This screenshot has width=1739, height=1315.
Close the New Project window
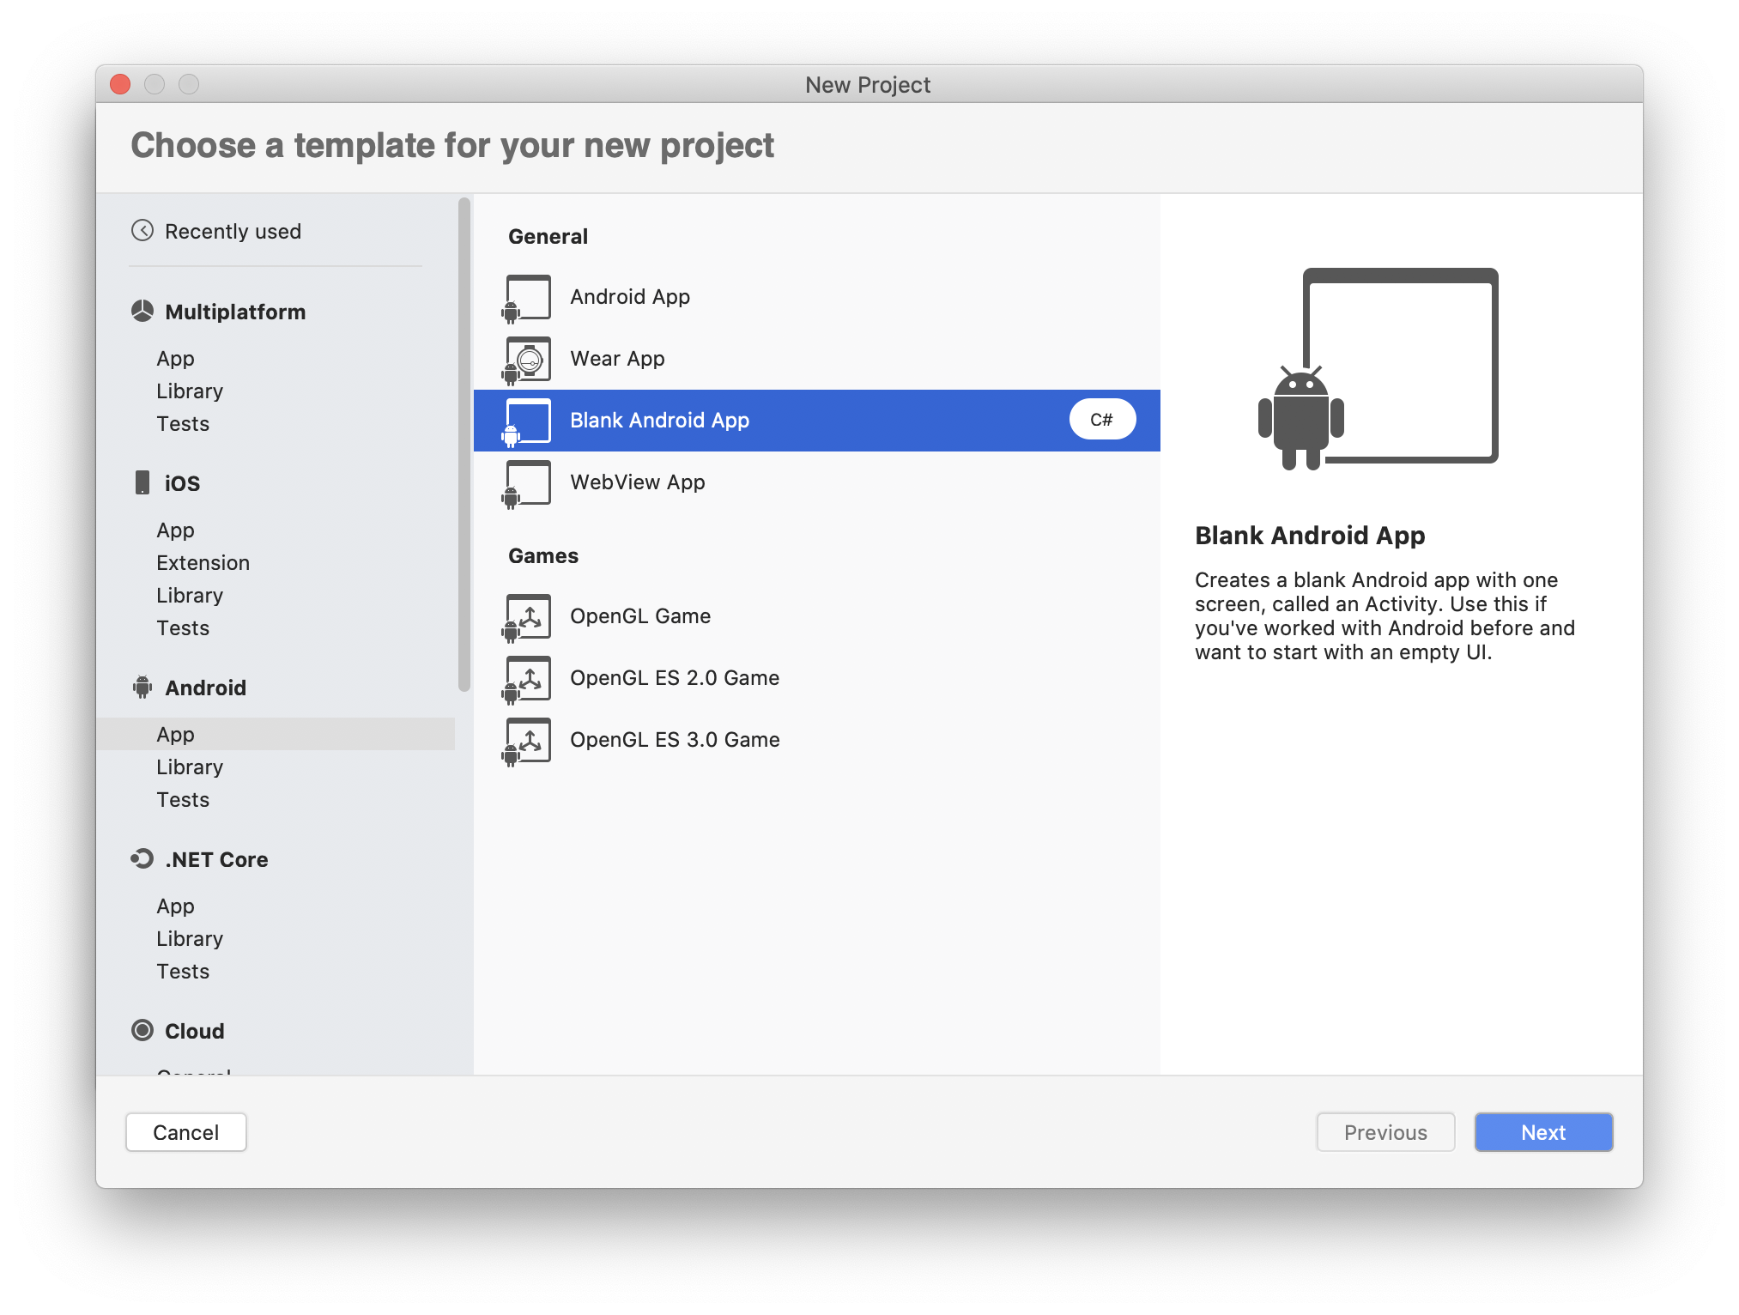[120, 84]
